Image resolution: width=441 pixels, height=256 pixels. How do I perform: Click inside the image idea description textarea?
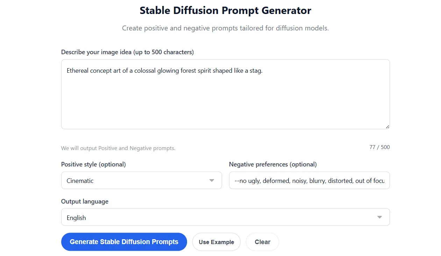pos(225,94)
